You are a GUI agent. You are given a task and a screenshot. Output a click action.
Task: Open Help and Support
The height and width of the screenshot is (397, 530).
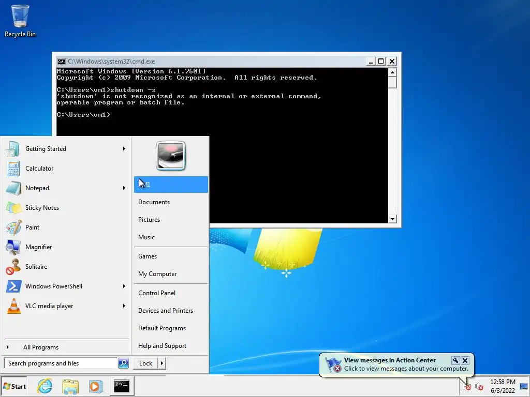click(162, 346)
